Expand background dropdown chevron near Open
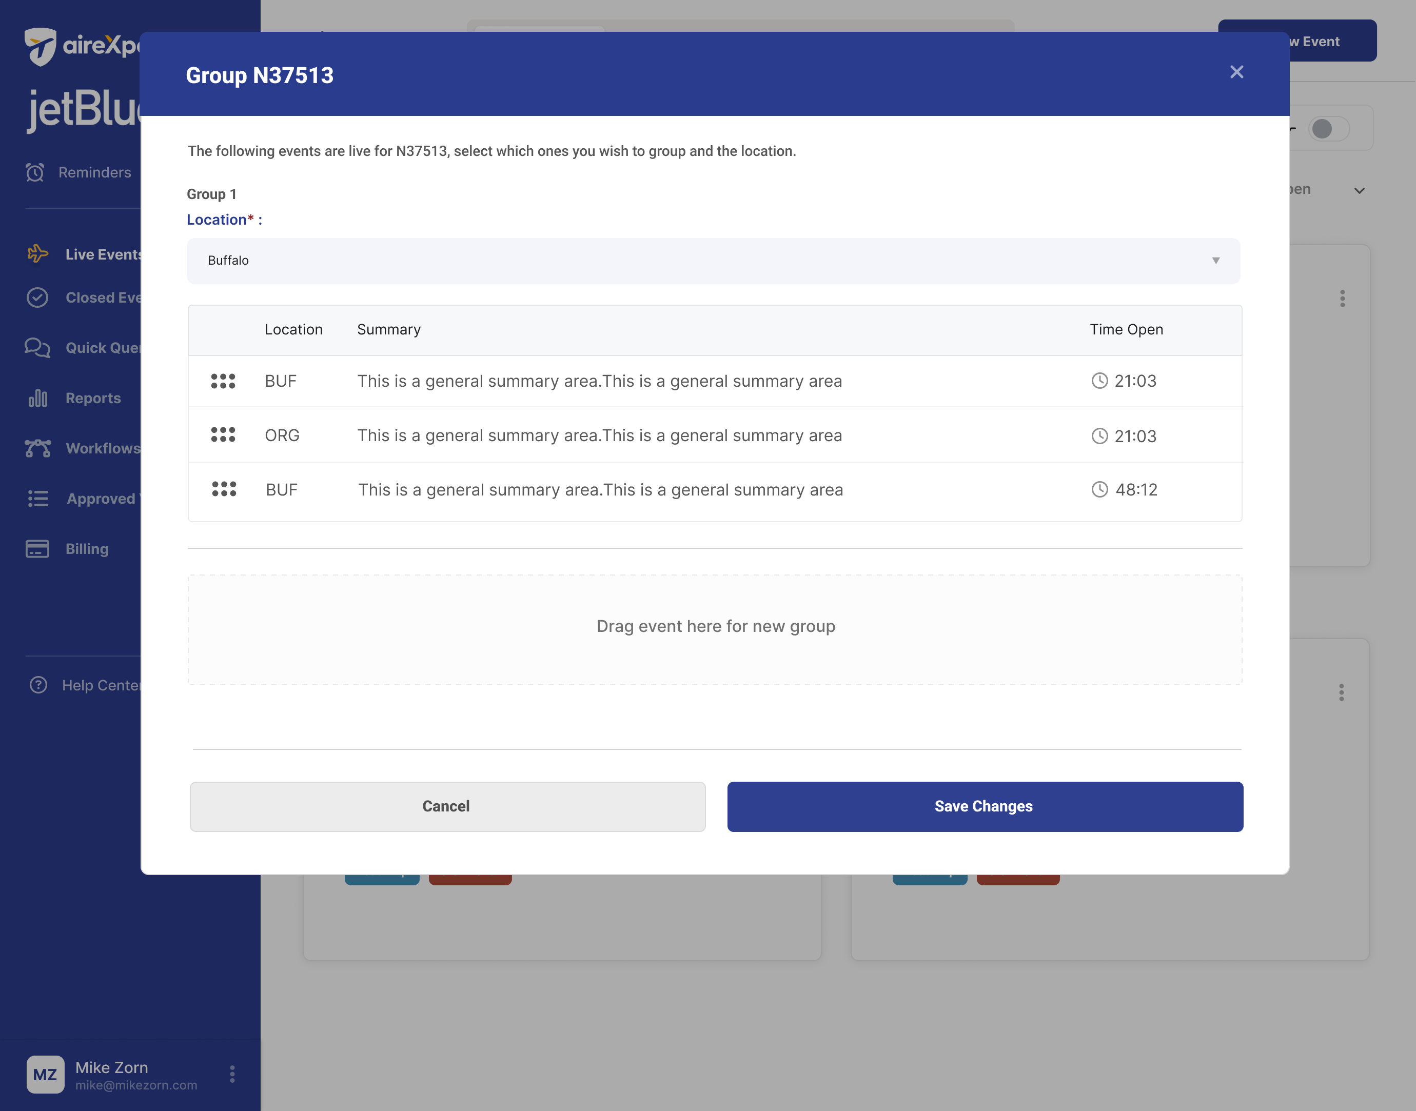 point(1360,191)
